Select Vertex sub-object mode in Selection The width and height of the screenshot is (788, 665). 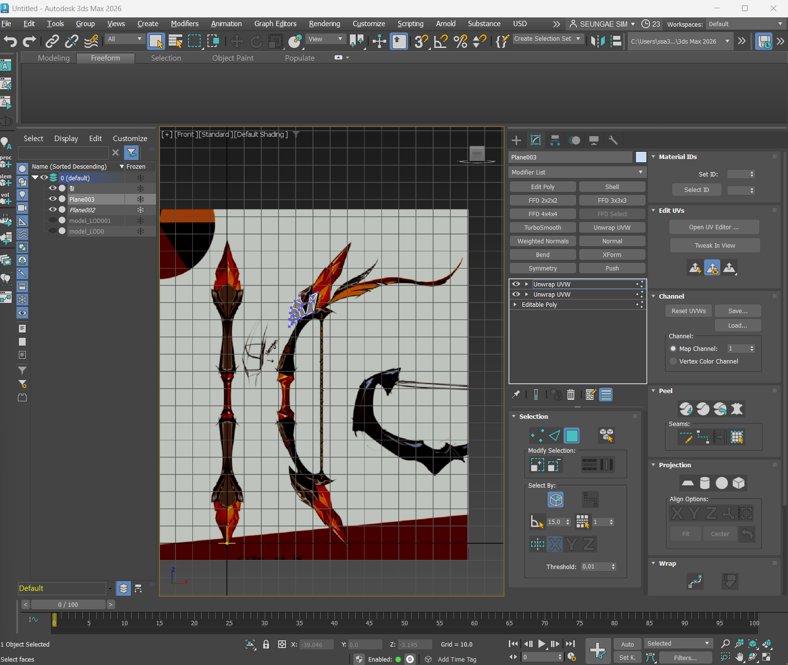(x=537, y=436)
